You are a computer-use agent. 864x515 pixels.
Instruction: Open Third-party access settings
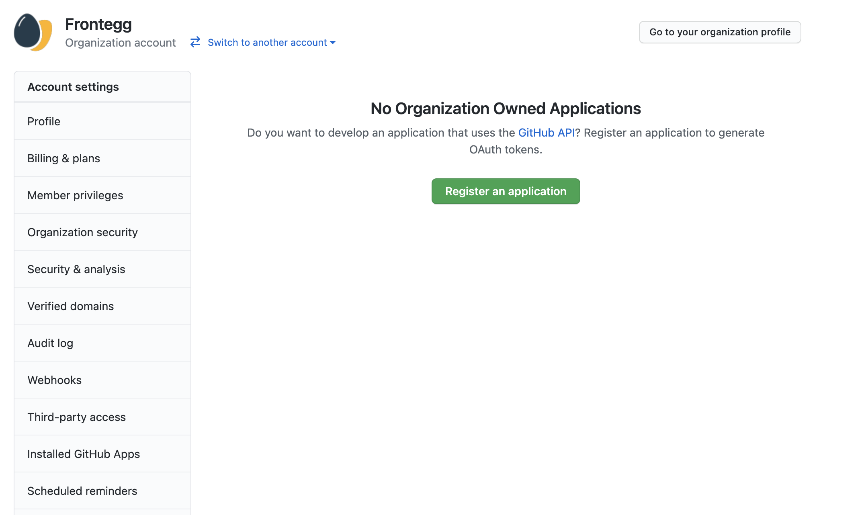point(76,417)
